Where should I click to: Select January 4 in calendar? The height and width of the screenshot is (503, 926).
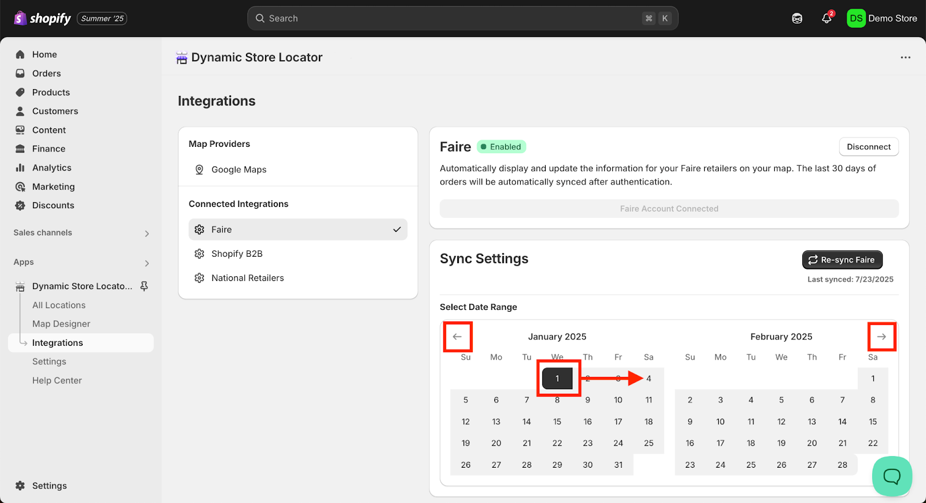[649, 379]
